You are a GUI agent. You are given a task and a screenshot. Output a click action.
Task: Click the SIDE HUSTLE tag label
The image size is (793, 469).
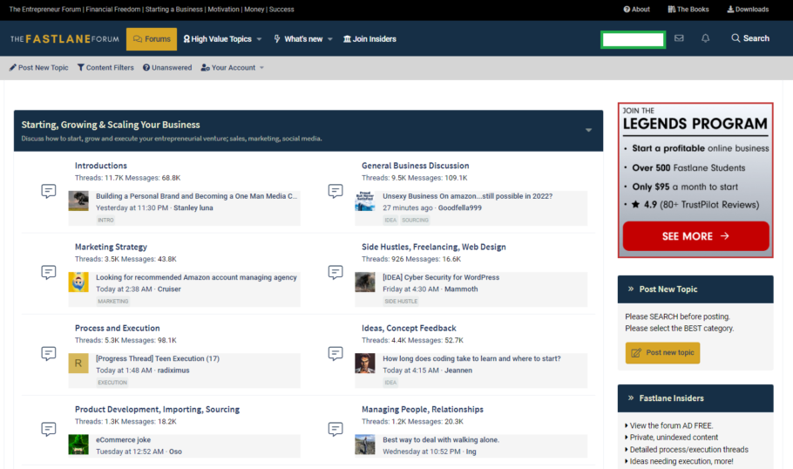tap(401, 301)
